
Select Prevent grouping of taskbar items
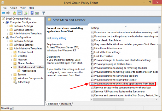pyautogui.click(x=113, y=64)
